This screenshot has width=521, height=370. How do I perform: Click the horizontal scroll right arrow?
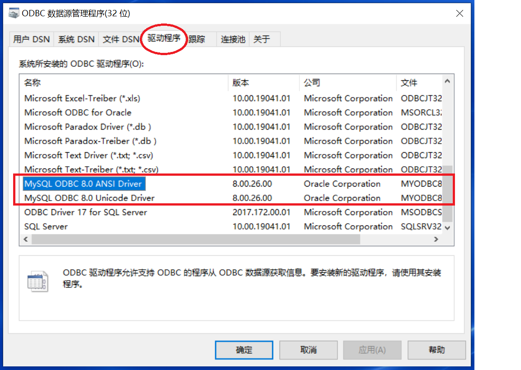coord(436,239)
